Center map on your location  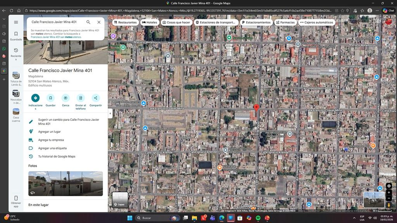point(389,186)
